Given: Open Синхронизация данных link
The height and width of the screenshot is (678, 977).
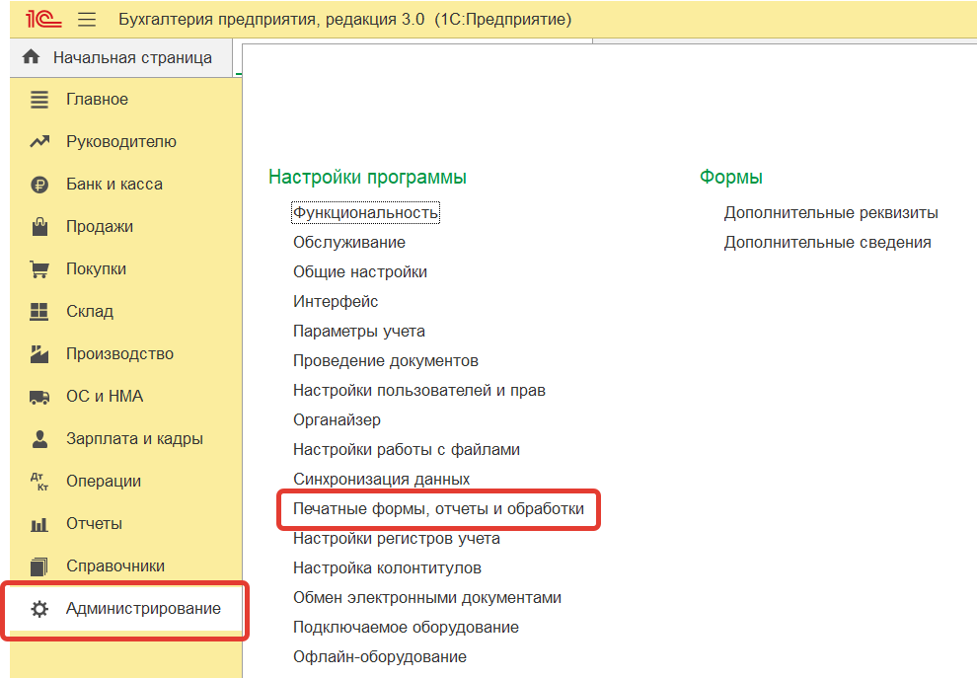Looking at the screenshot, I should coord(381,480).
